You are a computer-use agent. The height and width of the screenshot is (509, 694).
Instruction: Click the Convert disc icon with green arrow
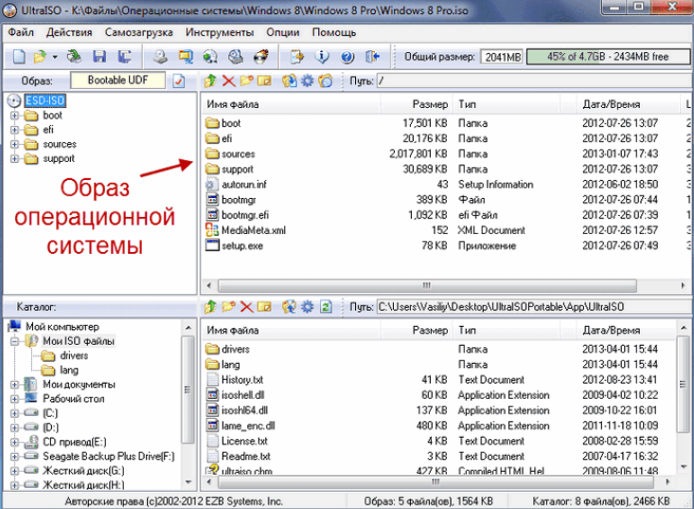[210, 57]
